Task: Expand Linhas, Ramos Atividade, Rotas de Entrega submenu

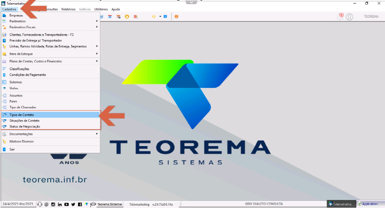Action: pyautogui.click(x=97, y=46)
